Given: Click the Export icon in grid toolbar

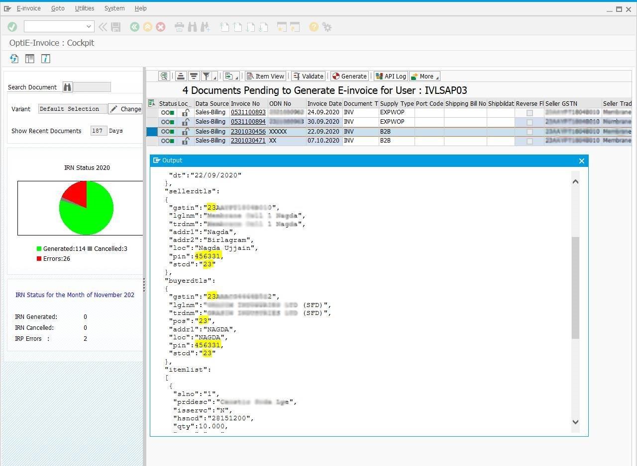Looking at the screenshot, I should pos(228,76).
